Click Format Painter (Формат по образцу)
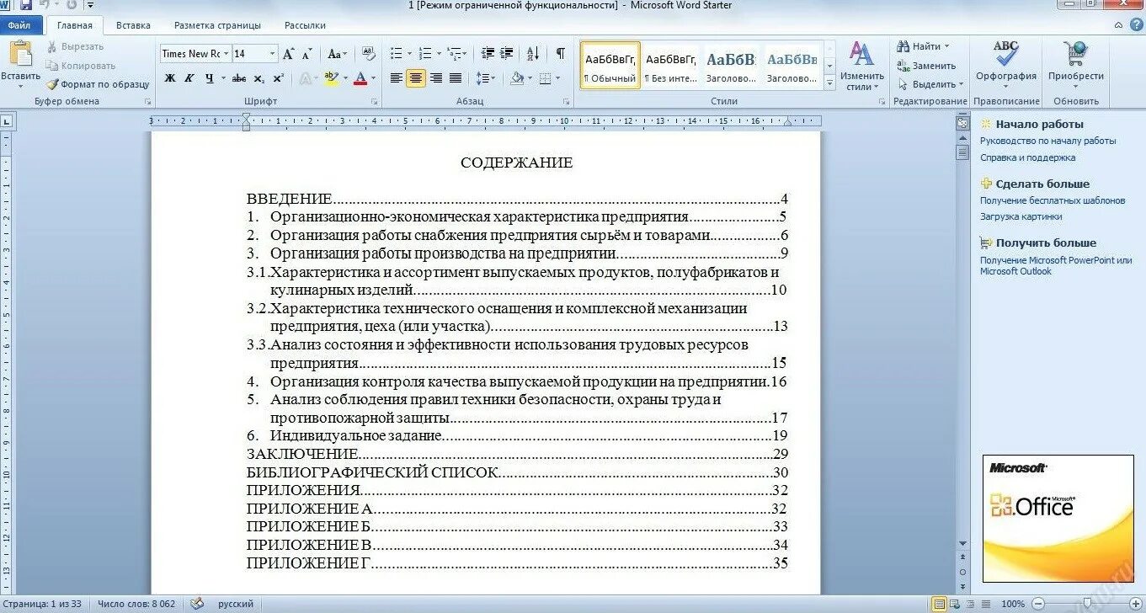 [x=98, y=84]
